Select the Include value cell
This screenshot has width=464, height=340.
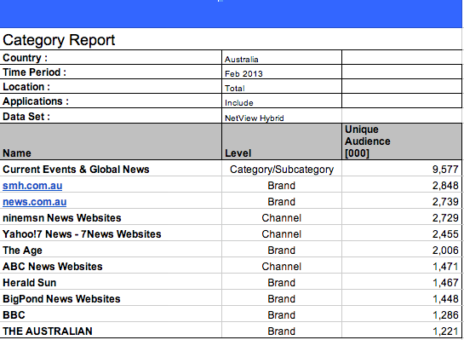(282, 101)
